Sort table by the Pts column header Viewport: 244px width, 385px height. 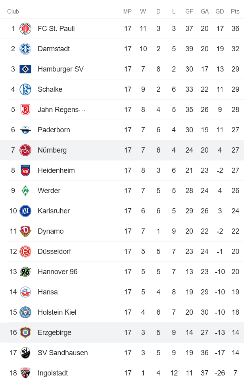pos(235,12)
